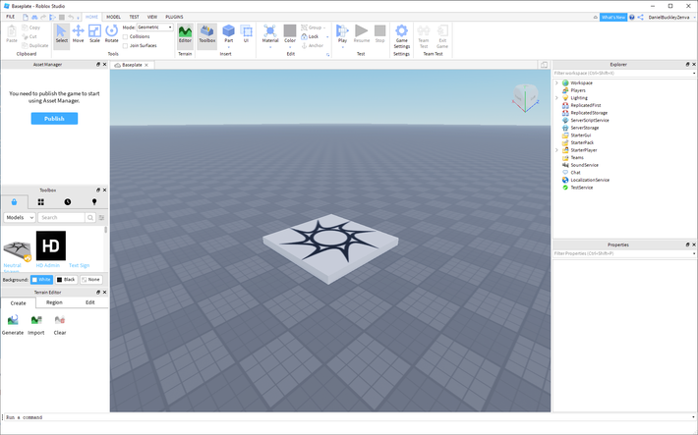Enable the Collisions checkbox
This screenshot has height=435, width=698.
(126, 36)
